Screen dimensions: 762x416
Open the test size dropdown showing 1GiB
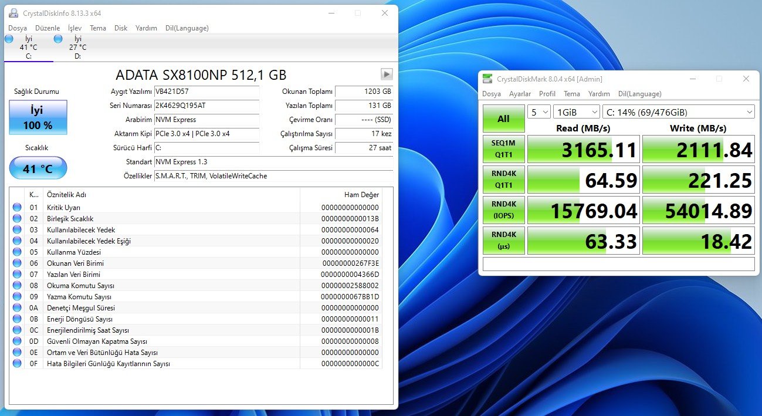576,112
